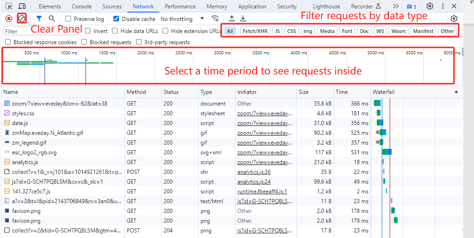This screenshot has height=238, width=474.
Task: Select the All filter button
Action: [x=230, y=31]
